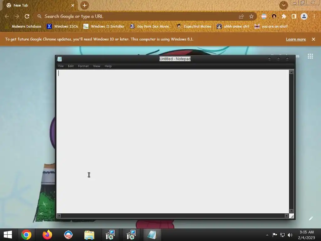321x241 pixels.
Task: Select the Notepad taskbar button
Action: click(152, 235)
